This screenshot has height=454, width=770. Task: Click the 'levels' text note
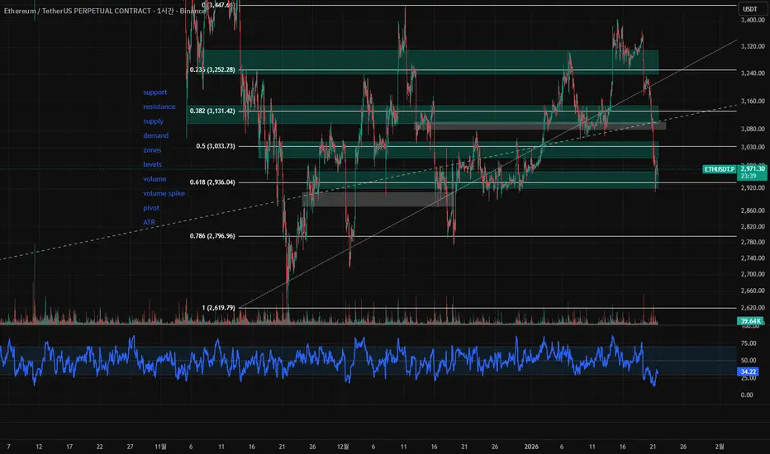(152, 164)
